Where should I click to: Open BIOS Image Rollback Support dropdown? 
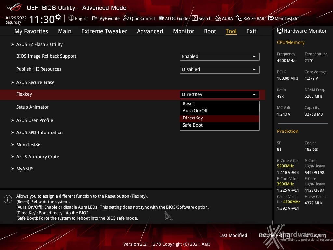[x=220, y=57]
